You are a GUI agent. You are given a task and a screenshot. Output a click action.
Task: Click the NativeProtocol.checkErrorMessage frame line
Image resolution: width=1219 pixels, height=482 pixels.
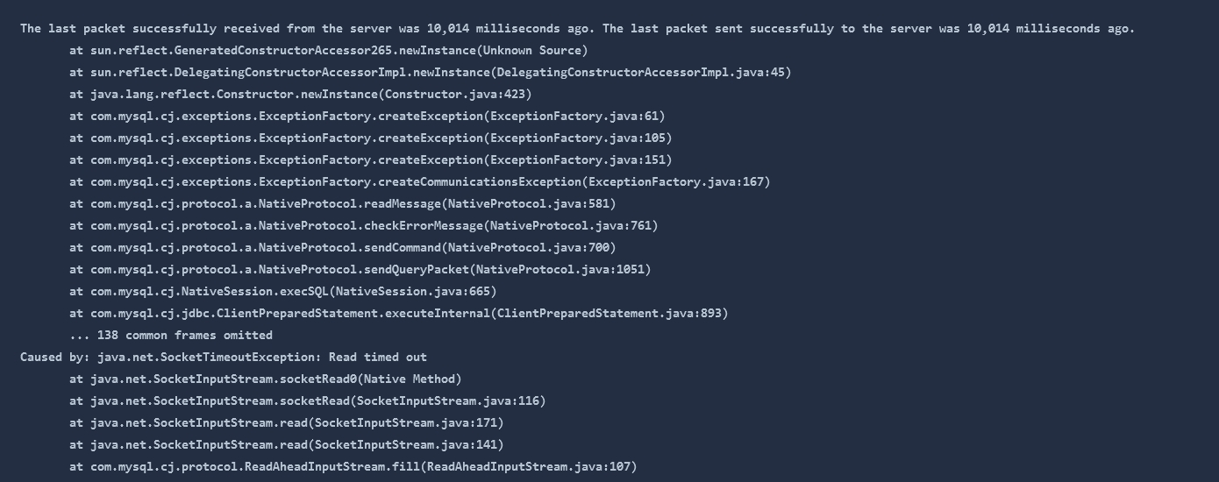point(364,226)
